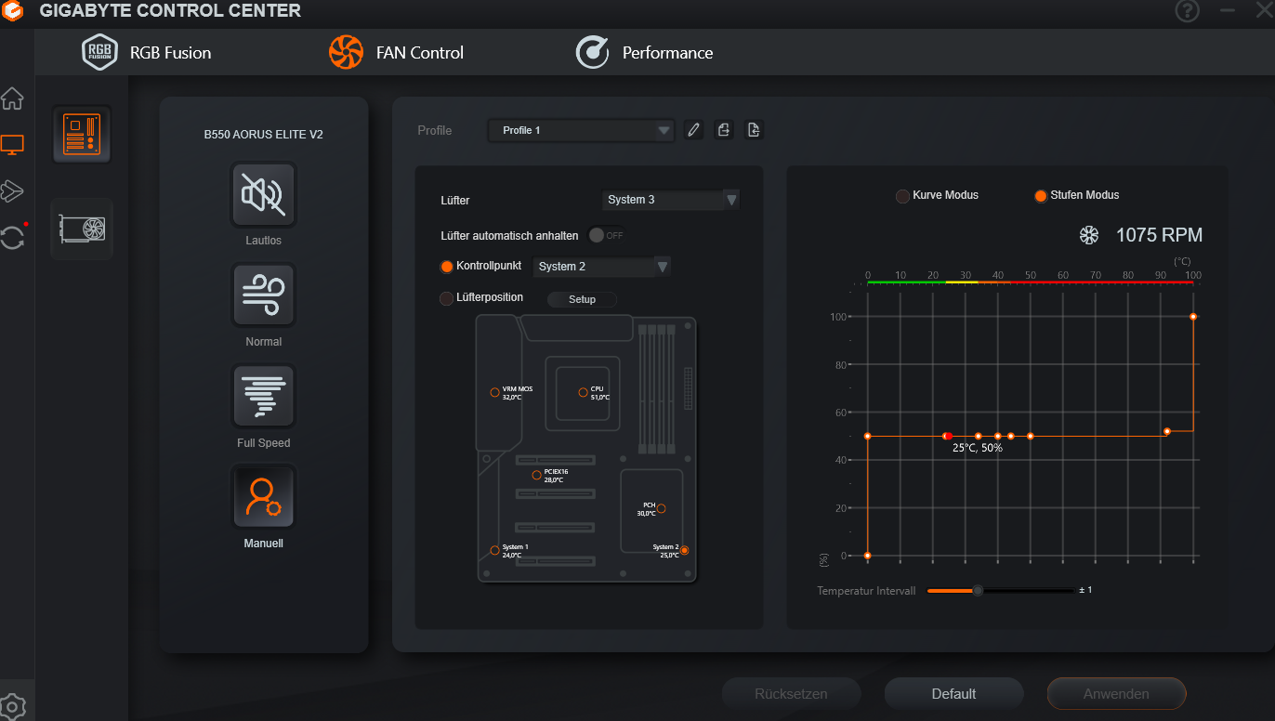This screenshot has width=1275, height=721.
Task: Select the PCH sensor point
Action: click(x=662, y=509)
